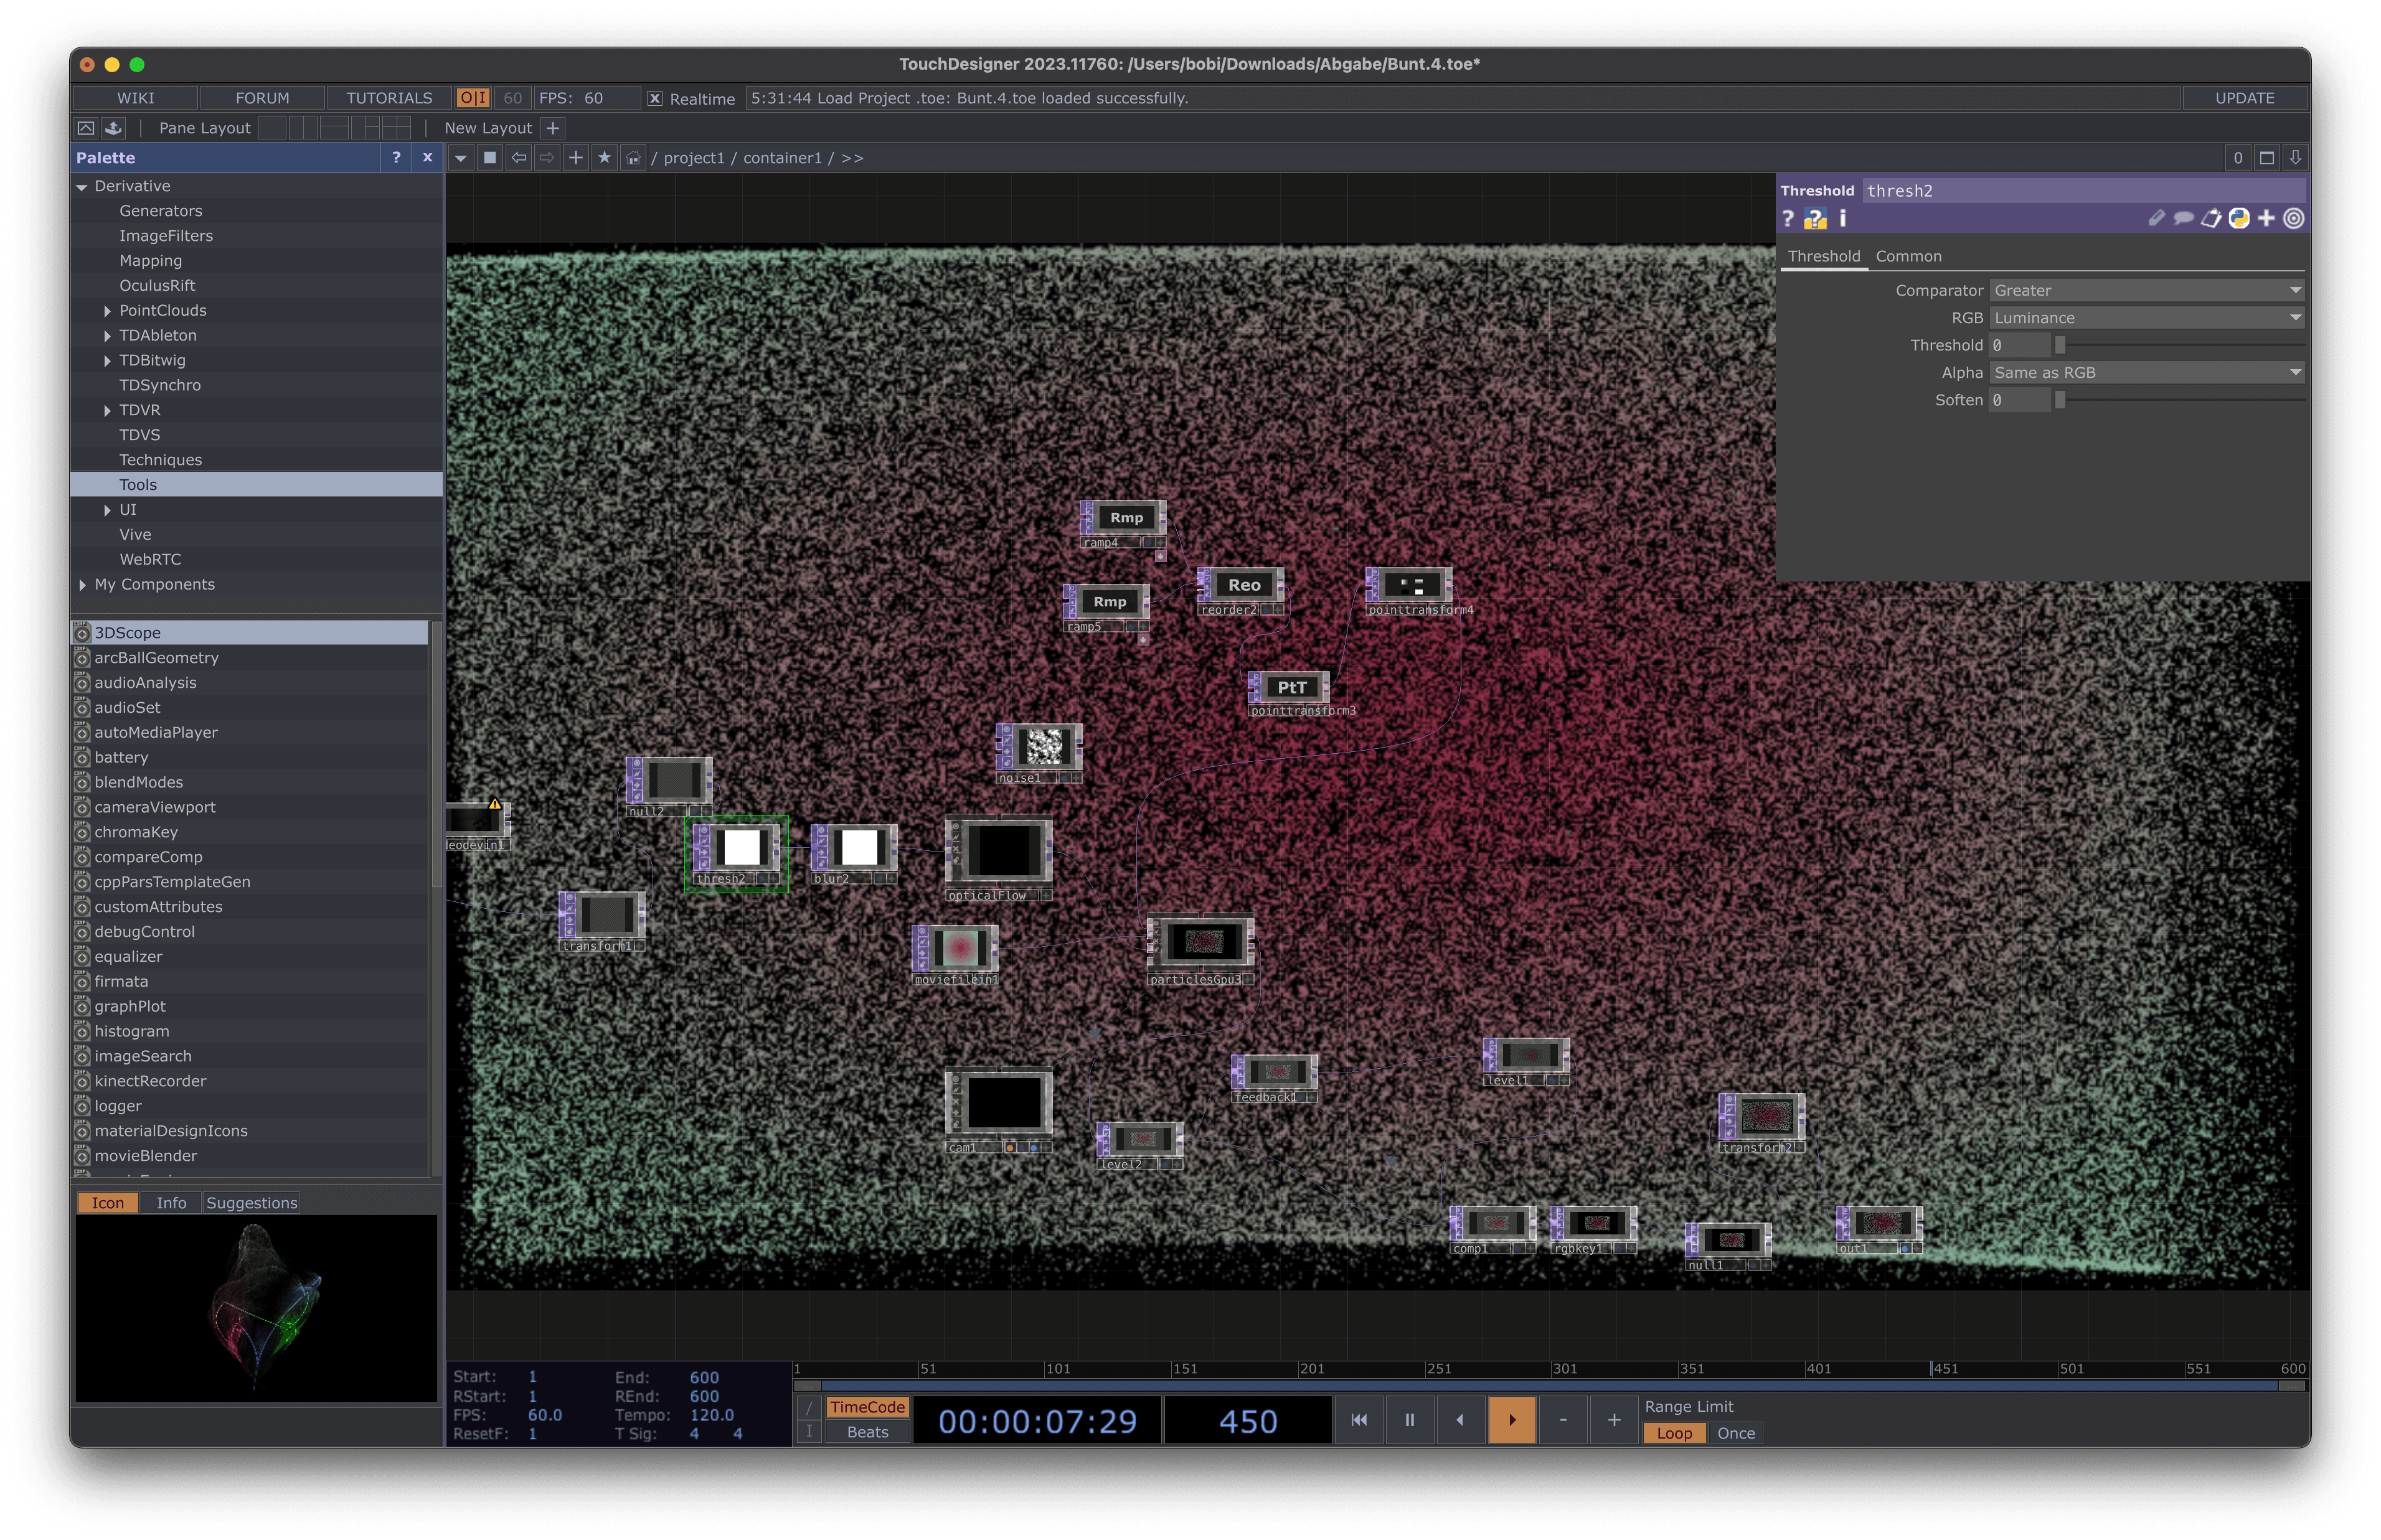Viewport: 2381px width, 1540px height.
Task: Open the Alpha dropdown showing Same as RGB
Action: click(2146, 372)
